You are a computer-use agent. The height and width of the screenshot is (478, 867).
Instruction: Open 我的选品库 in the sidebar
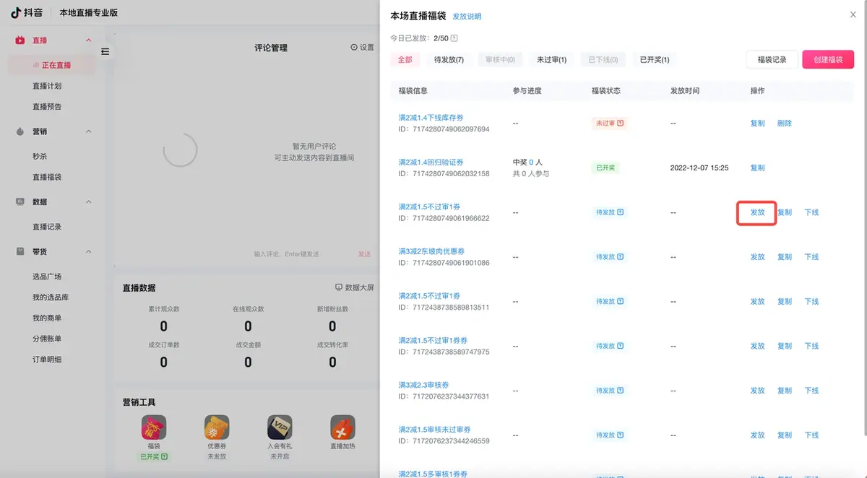click(51, 297)
